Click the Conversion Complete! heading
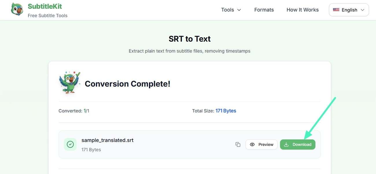Viewport: 376px width, 174px height. point(128,84)
